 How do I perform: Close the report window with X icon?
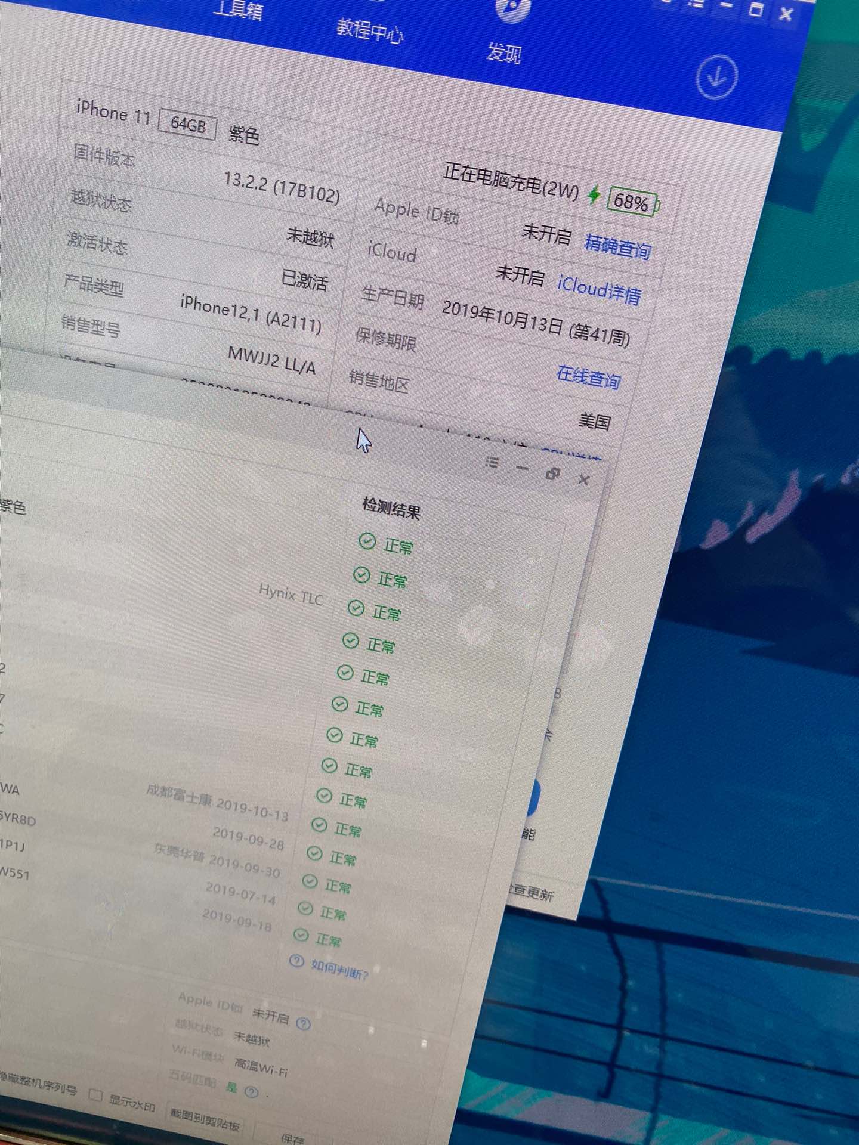click(584, 479)
